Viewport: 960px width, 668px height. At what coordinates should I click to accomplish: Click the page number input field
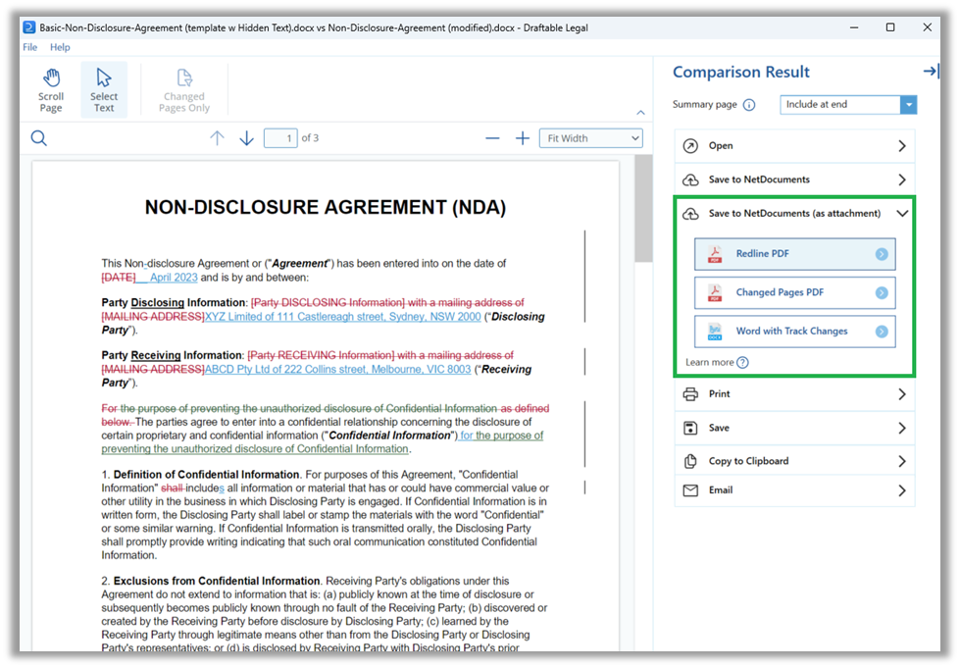[280, 138]
